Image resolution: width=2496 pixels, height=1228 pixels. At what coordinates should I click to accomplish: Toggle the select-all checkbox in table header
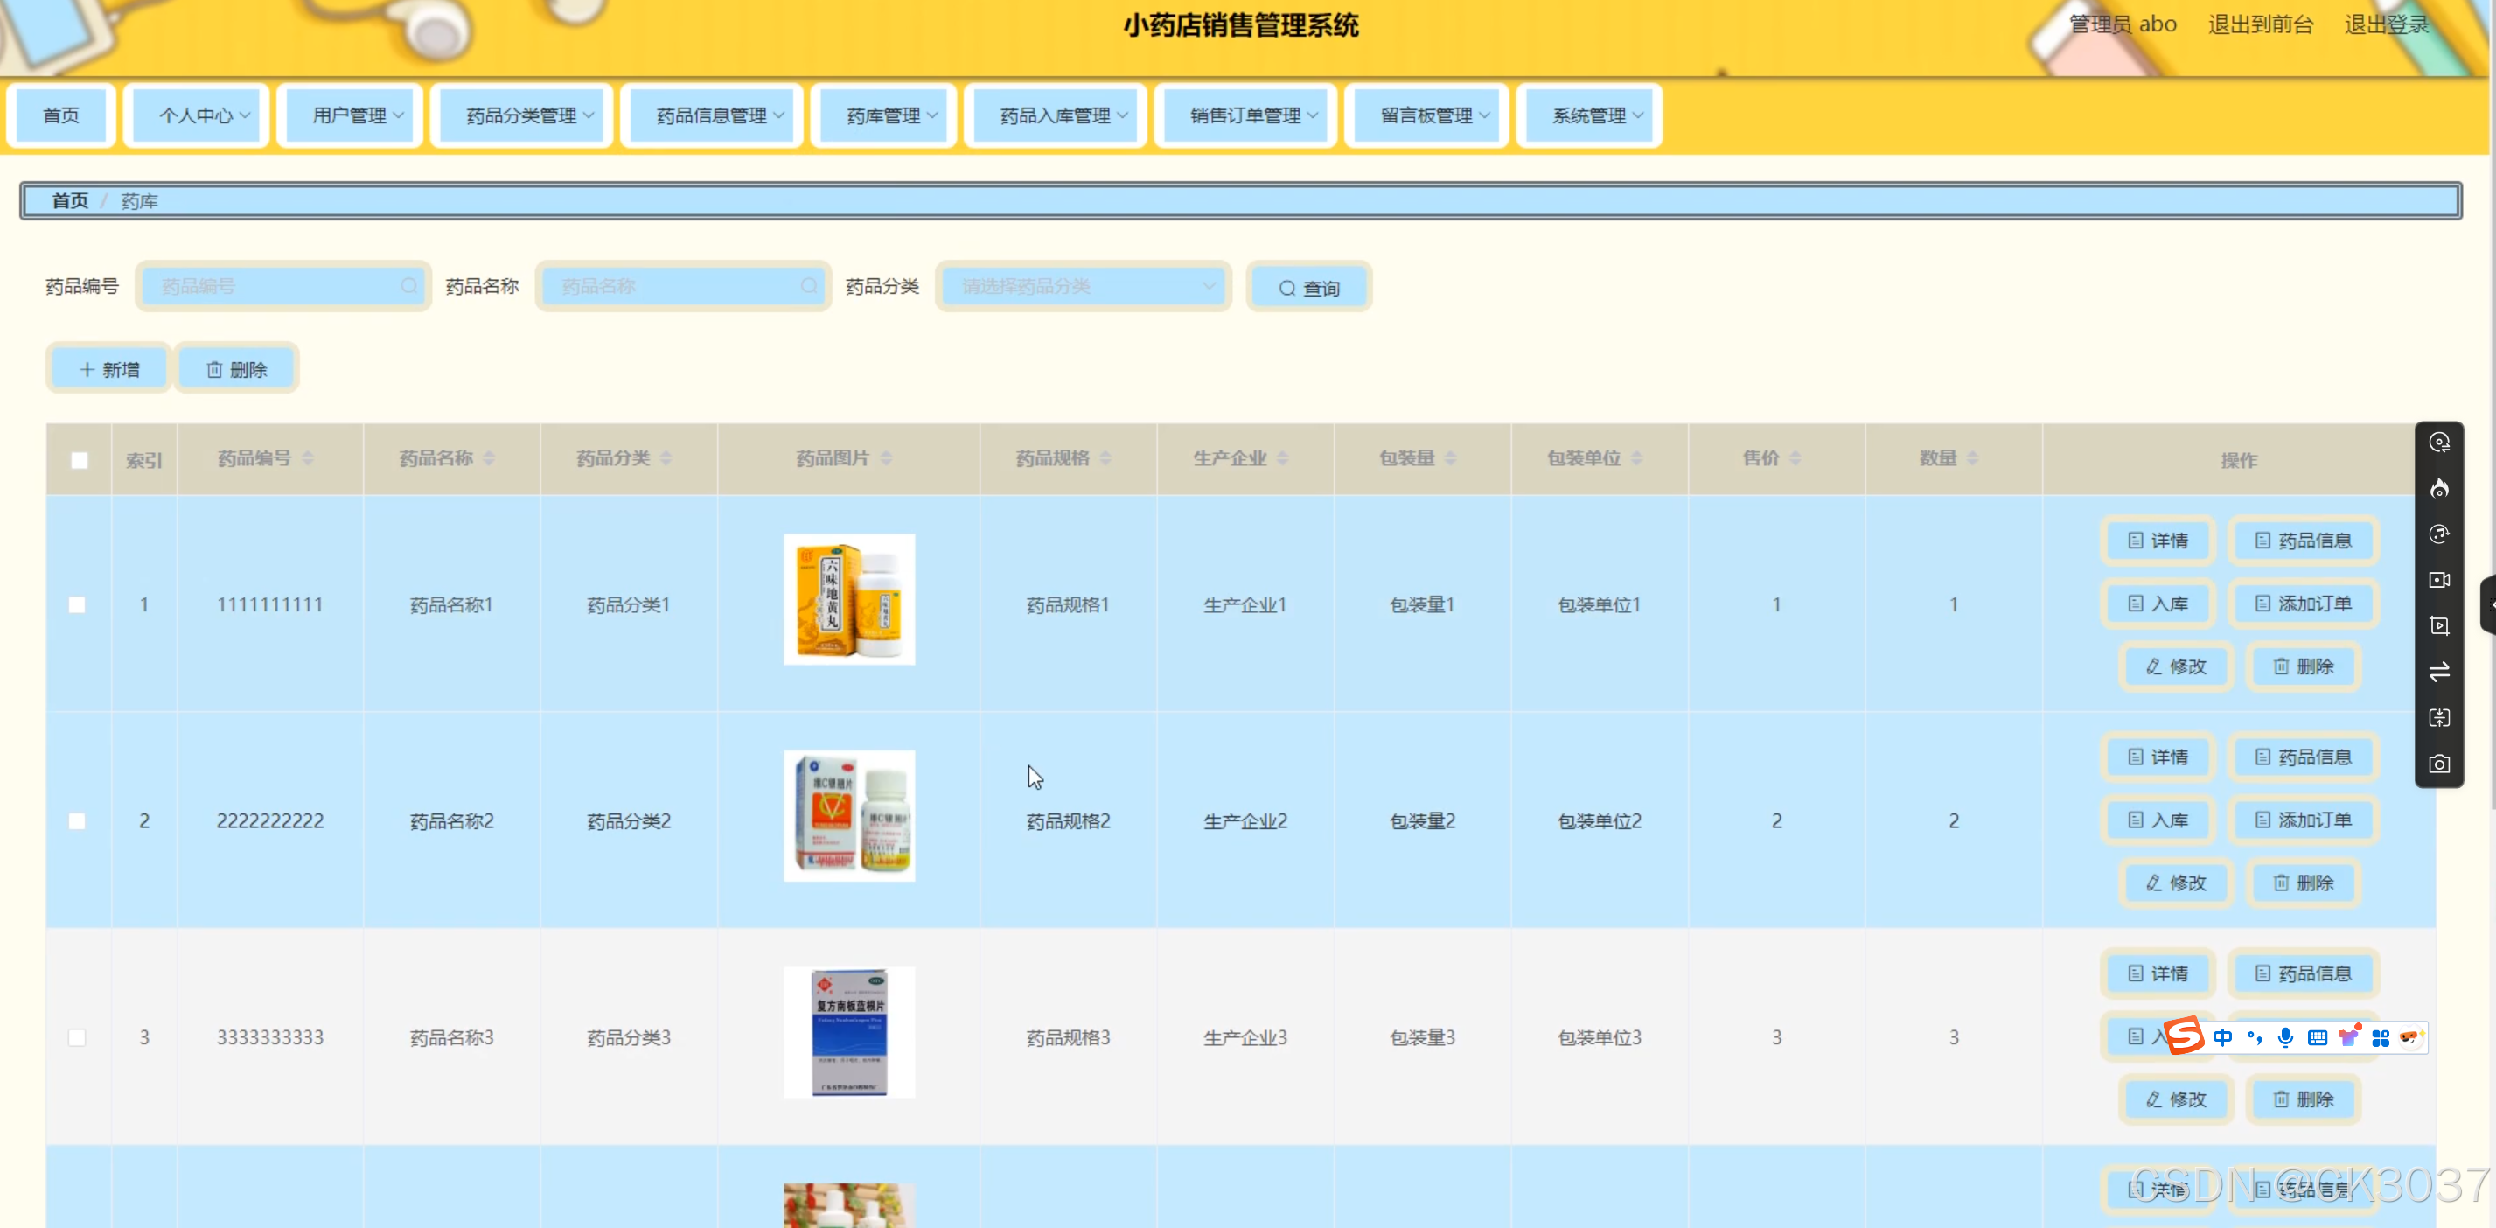[80, 459]
